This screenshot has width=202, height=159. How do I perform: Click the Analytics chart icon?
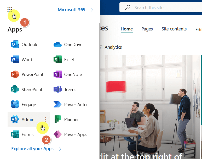pyautogui.click(x=101, y=47)
